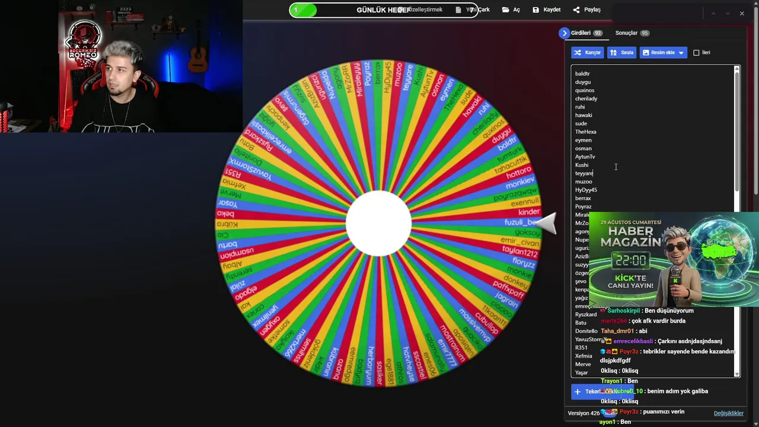Click the 'baldtr' entry in the list

pos(582,74)
